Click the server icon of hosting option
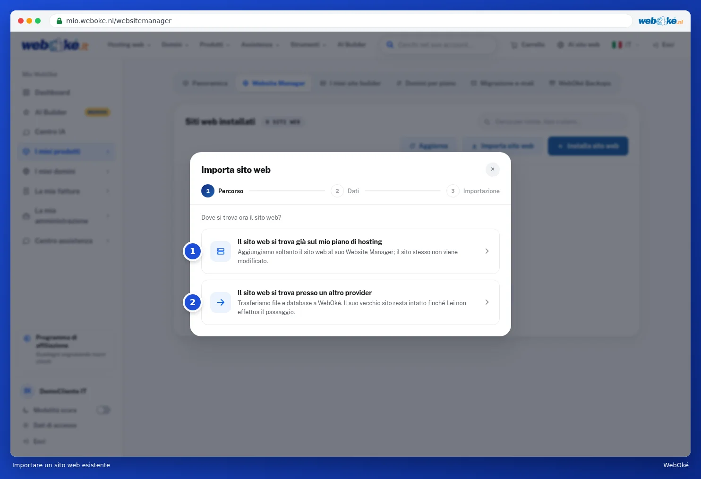This screenshot has height=479, width=701. coord(221,251)
